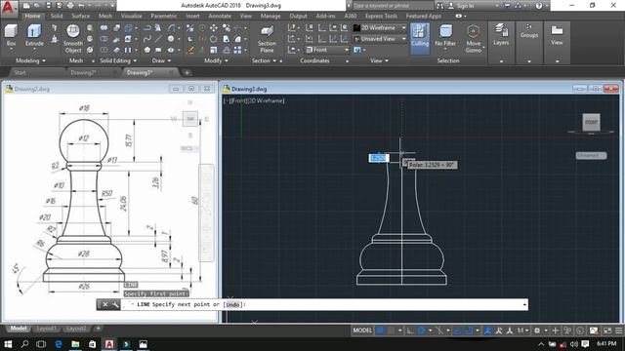
Task: Open the Unsaved View dropdown
Action: (x=380, y=39)
